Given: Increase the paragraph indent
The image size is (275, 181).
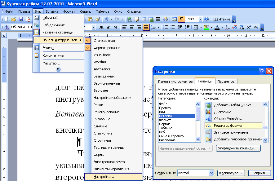Looking at the screenshot, I should pyautogui.click(x=187, y=27).
